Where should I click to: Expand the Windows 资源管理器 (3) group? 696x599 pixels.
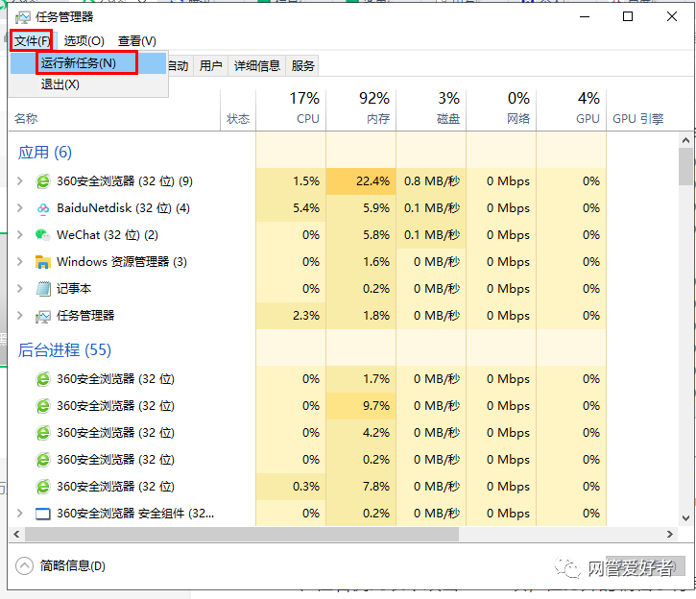pos(20,262)
